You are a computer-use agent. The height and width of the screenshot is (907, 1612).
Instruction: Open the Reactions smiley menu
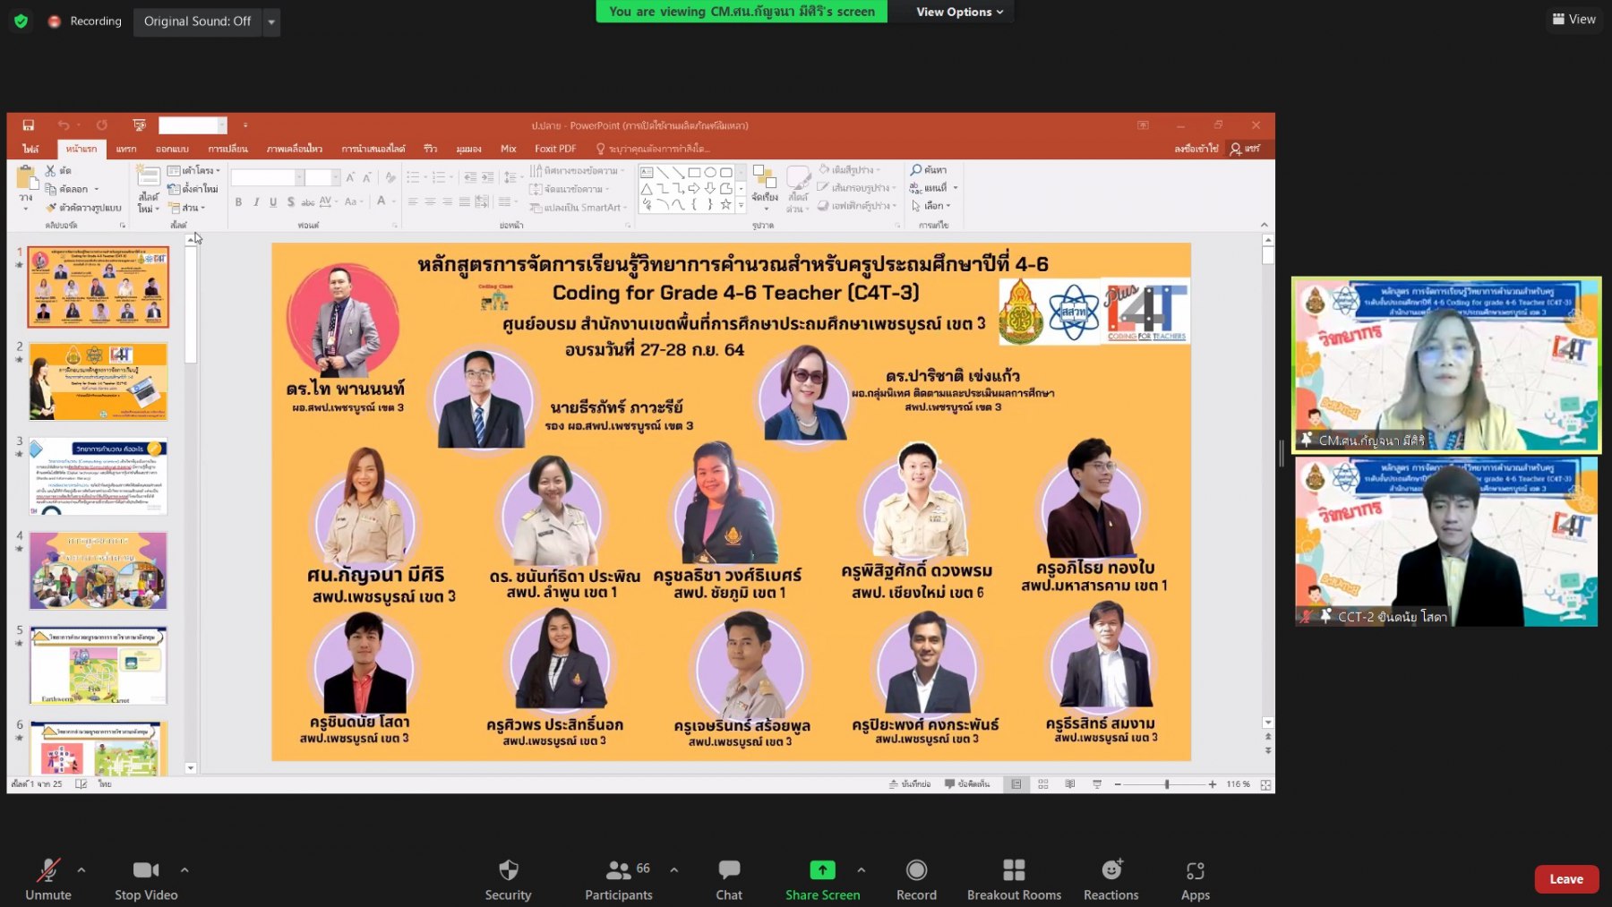1111,870
